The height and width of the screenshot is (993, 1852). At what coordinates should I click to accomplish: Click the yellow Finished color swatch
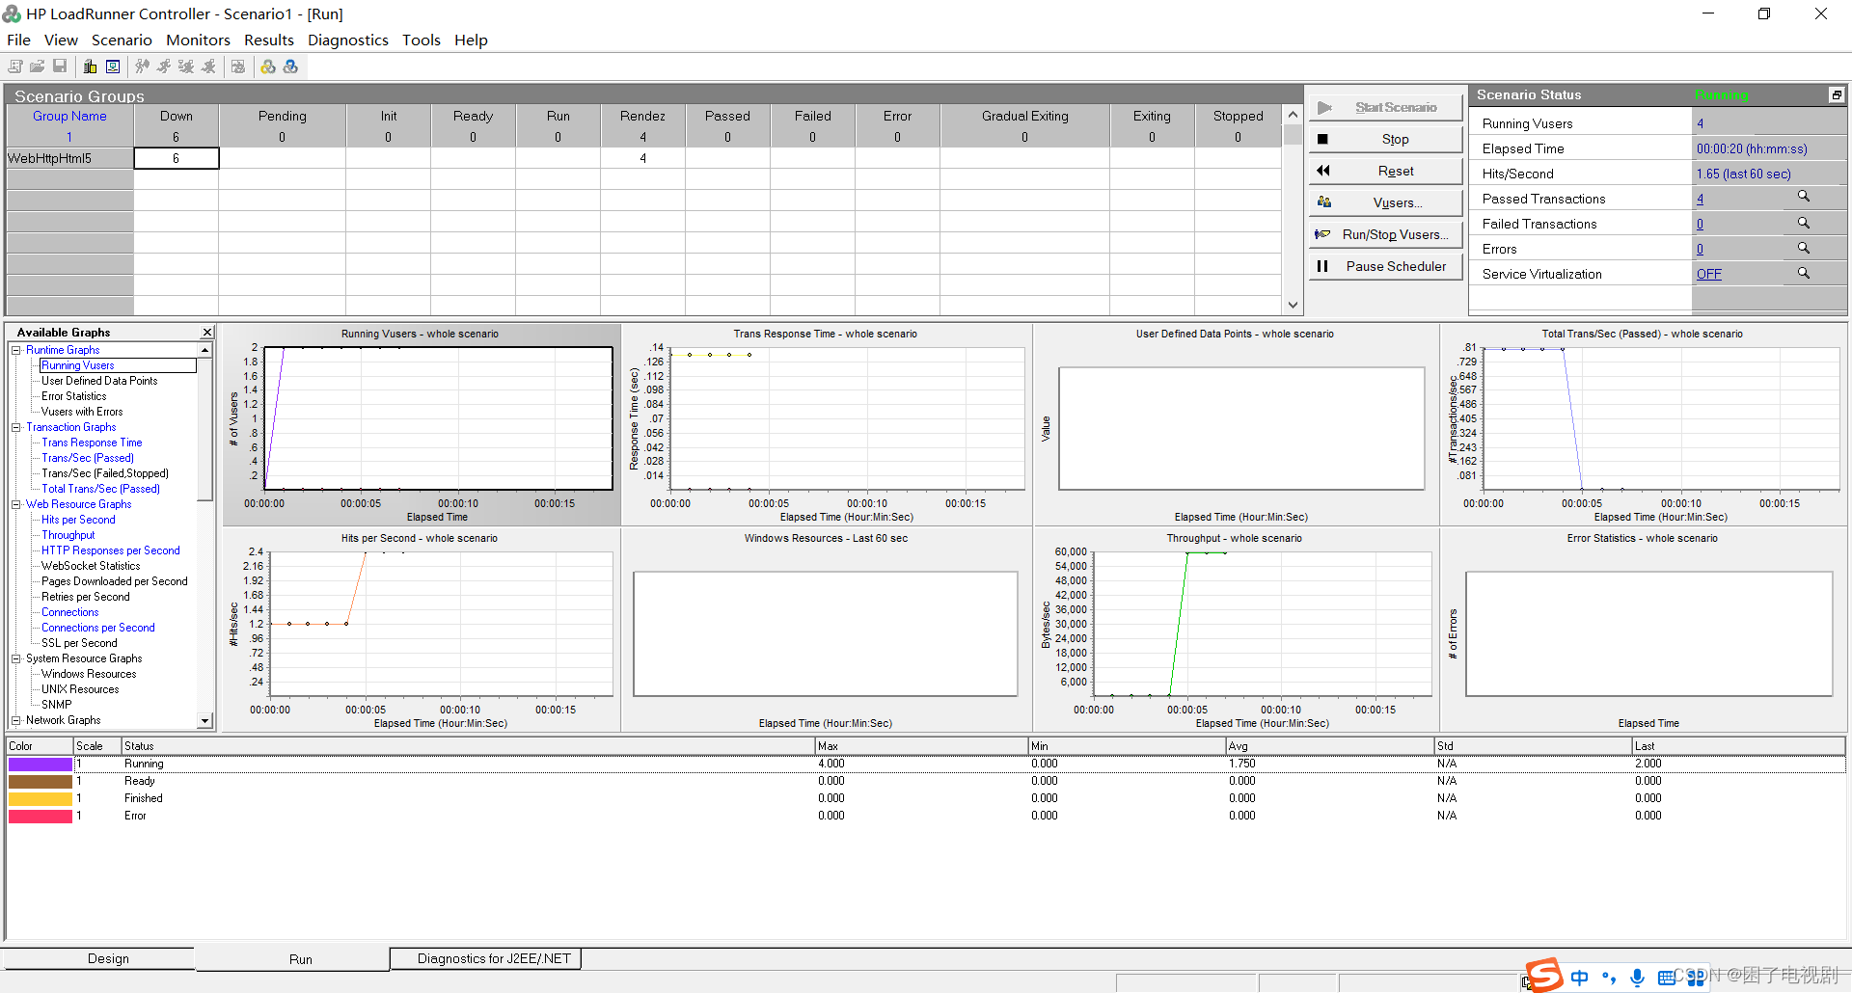(x=41, y=798)
